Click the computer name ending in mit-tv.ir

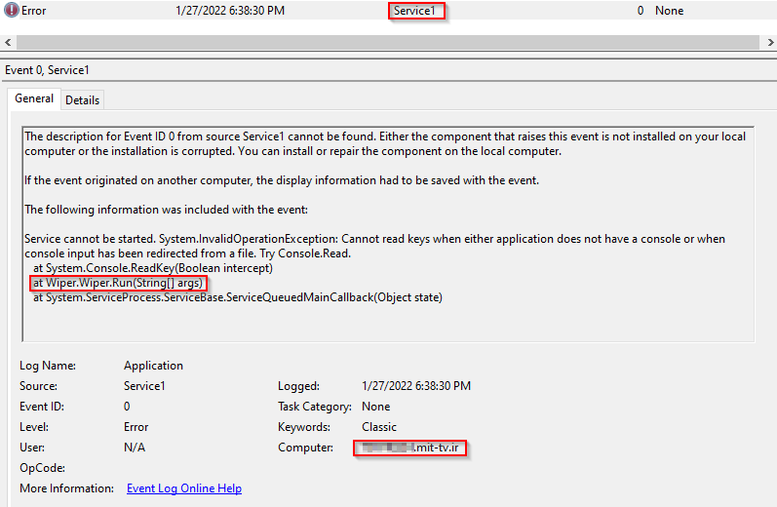[x=410, y=448]
